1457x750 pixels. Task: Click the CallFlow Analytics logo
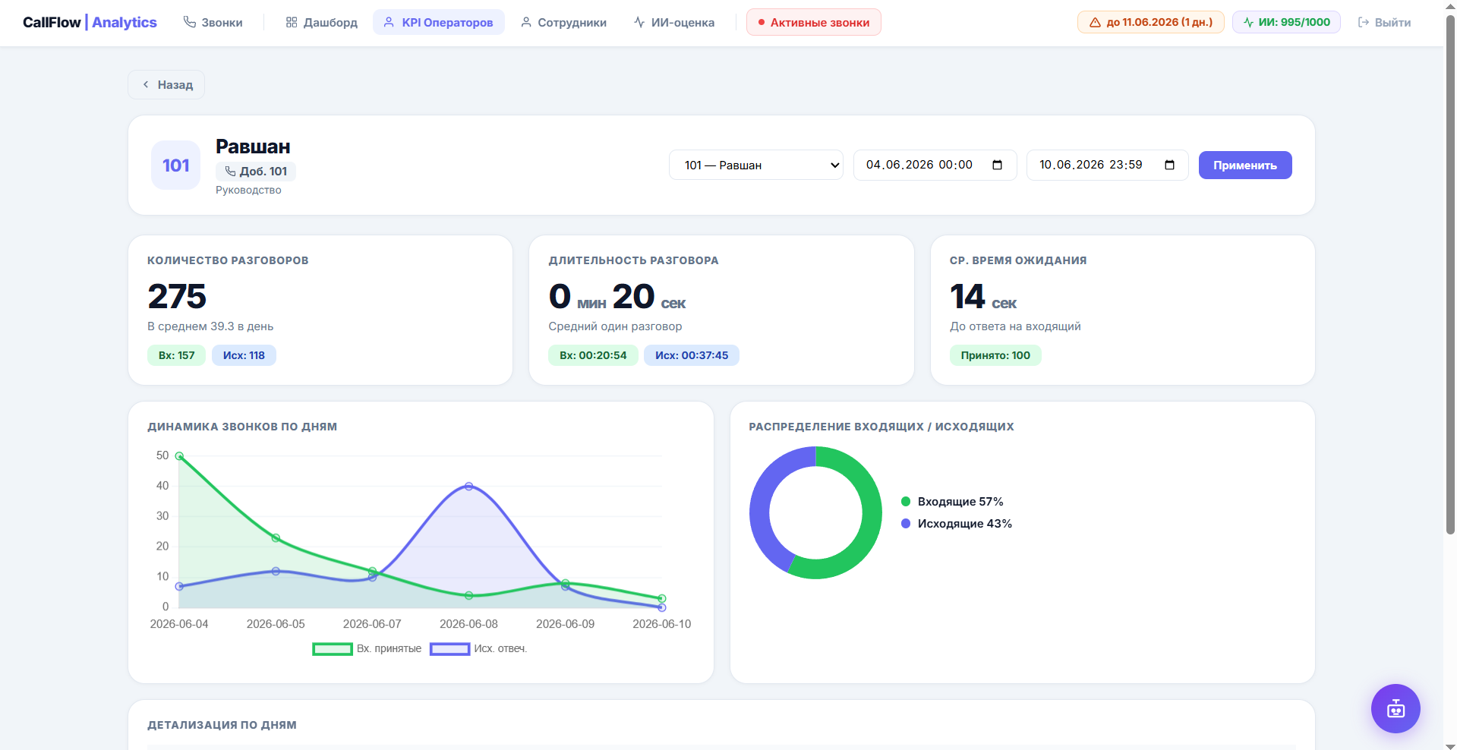[90, 23]
